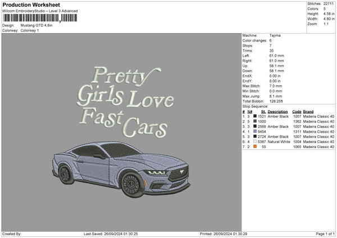This screenshot has width=337, height=238.
Task: Click the 'St.' column header
Action: pos(263,112)
